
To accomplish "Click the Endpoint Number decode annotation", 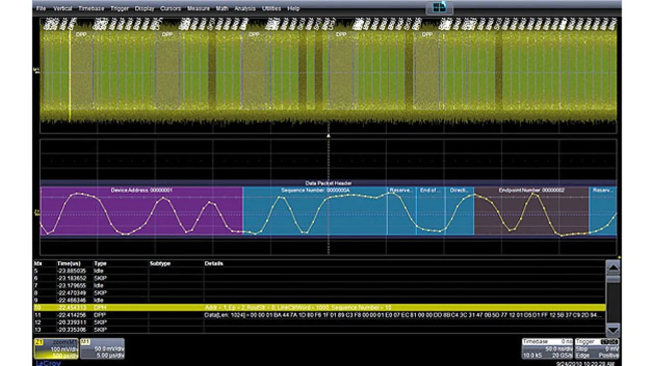I will (531, 190).
